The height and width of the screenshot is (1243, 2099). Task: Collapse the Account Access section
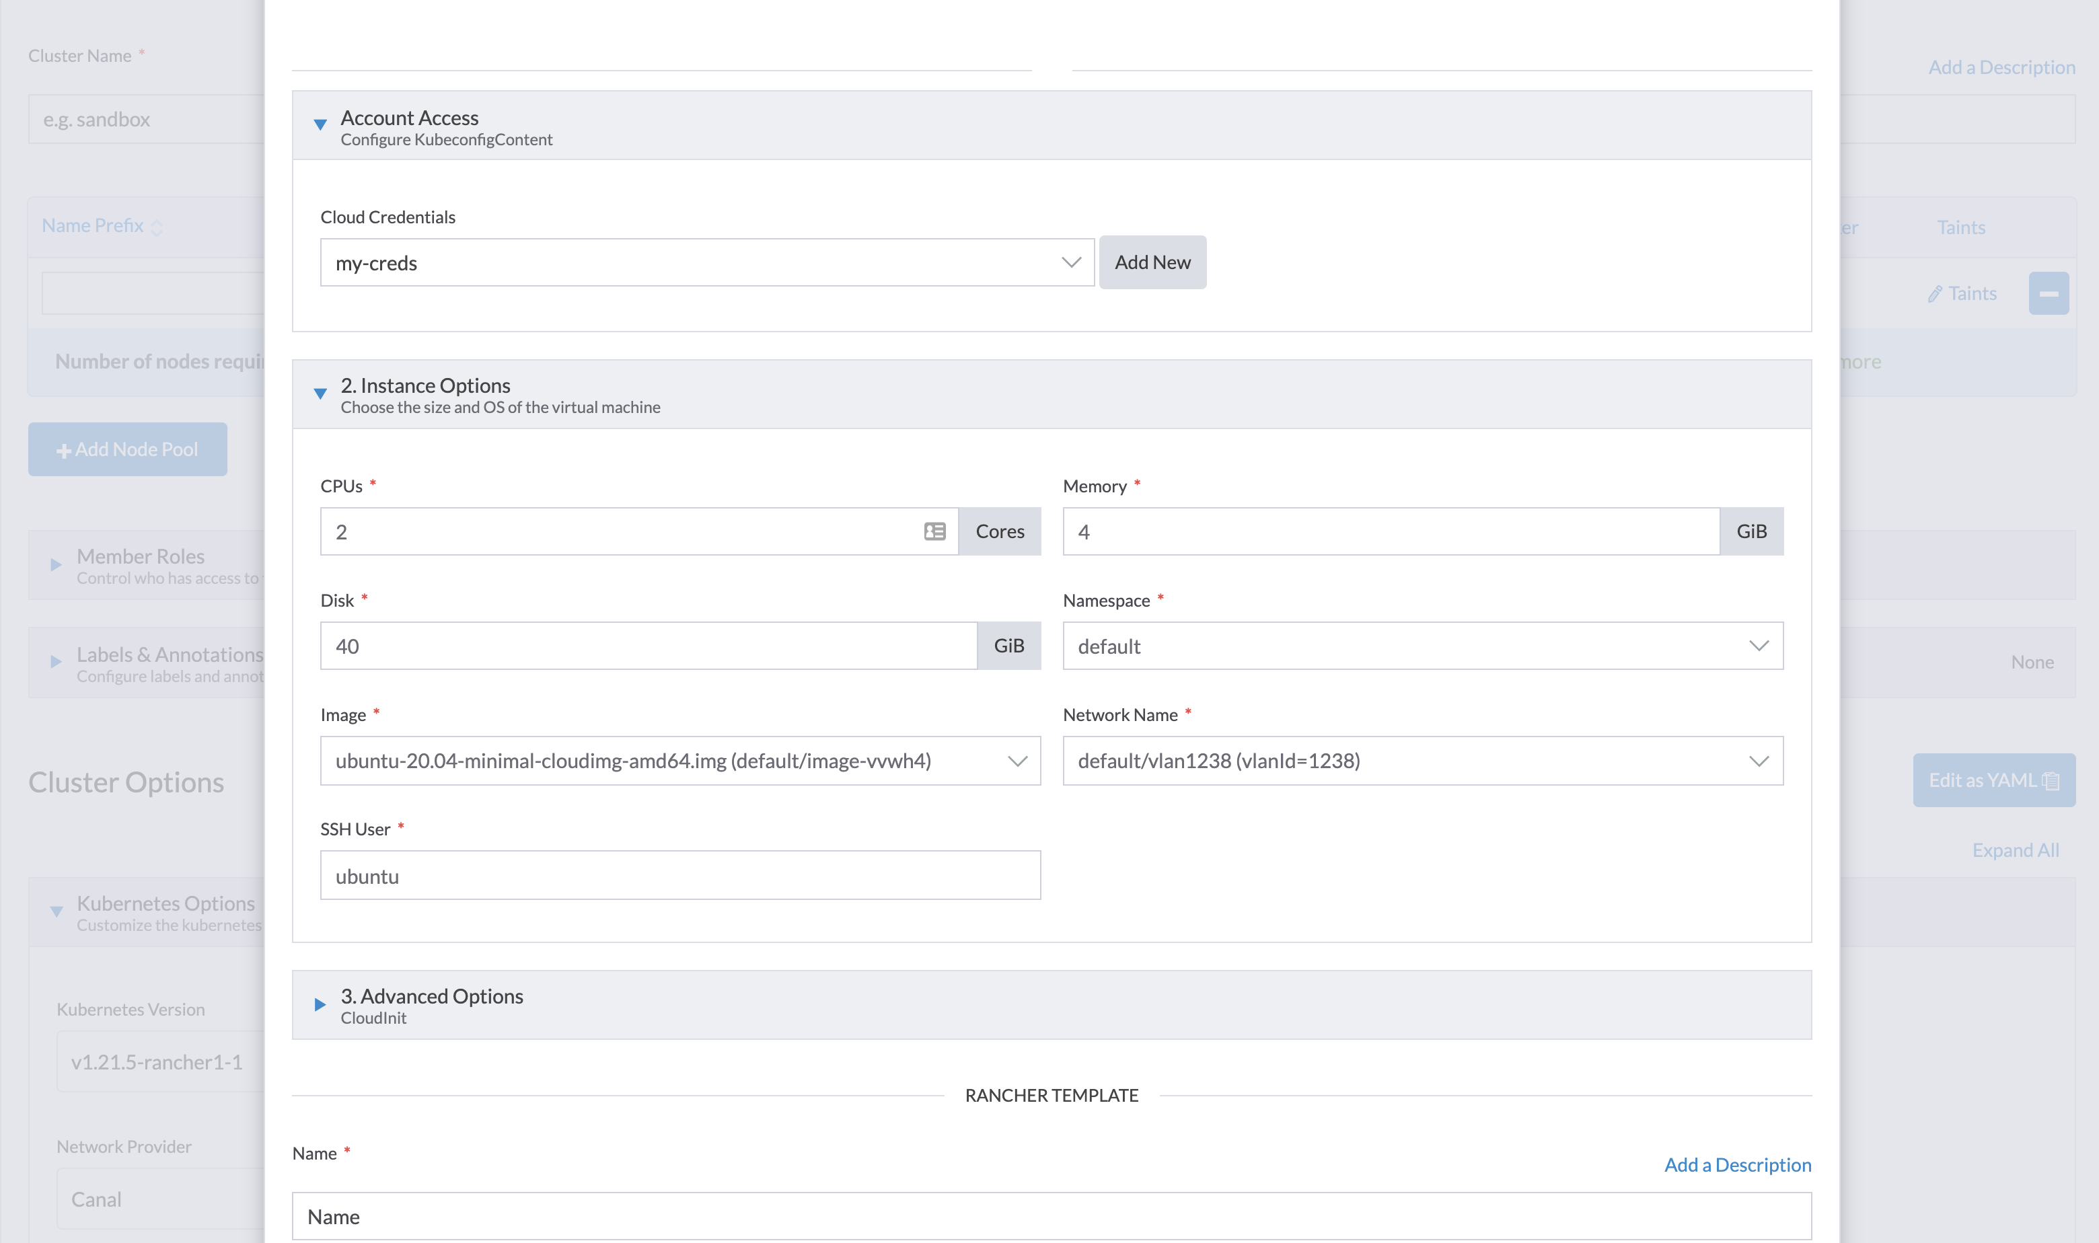tap(320, 125)
